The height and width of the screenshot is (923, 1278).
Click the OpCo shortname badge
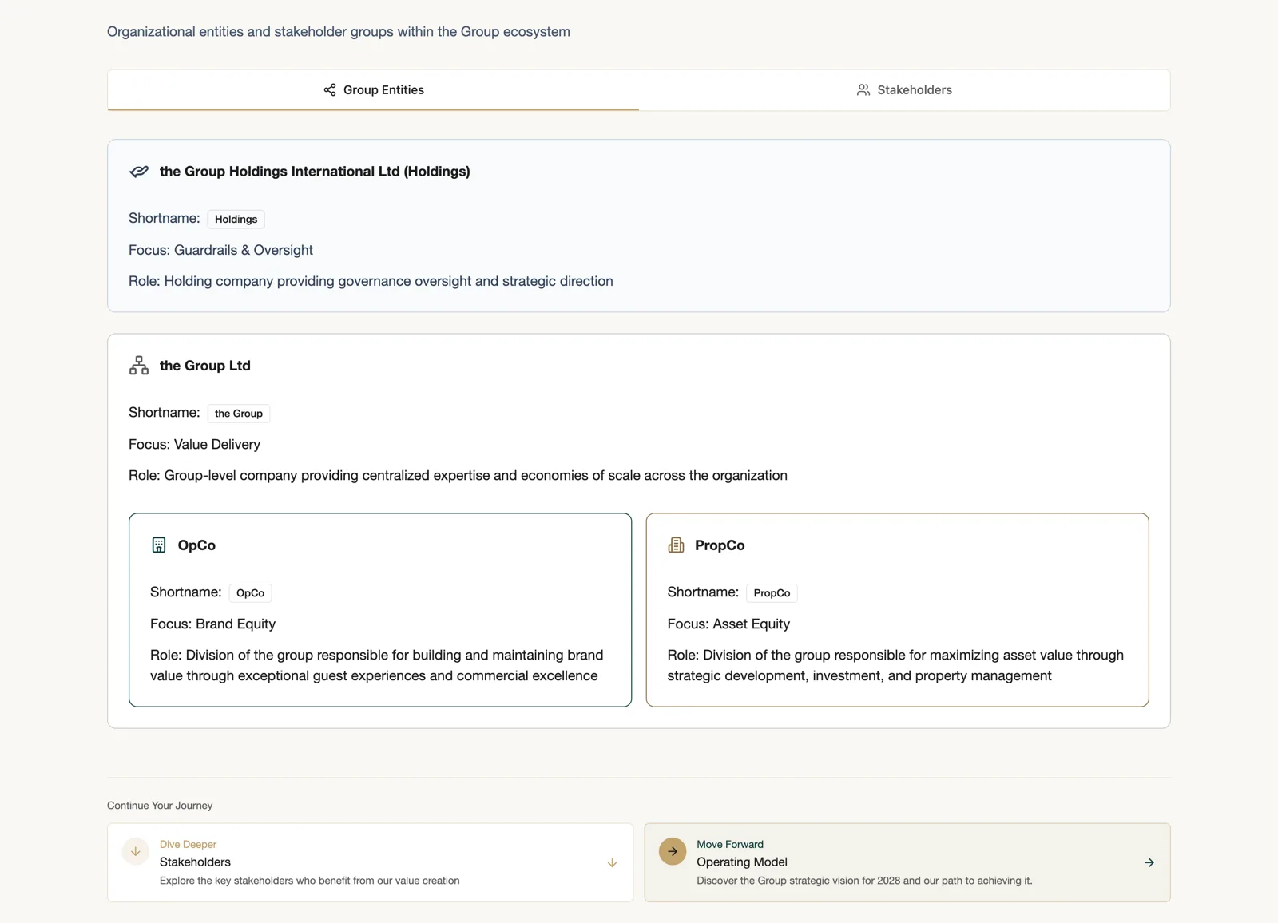coord(250,593)
